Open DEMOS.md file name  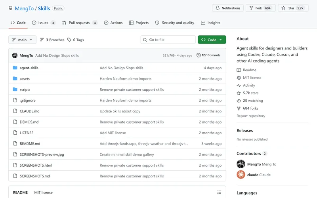tap(29, 122)
